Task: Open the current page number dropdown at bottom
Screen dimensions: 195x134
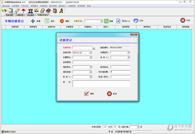Action: [x=138, y=127]
